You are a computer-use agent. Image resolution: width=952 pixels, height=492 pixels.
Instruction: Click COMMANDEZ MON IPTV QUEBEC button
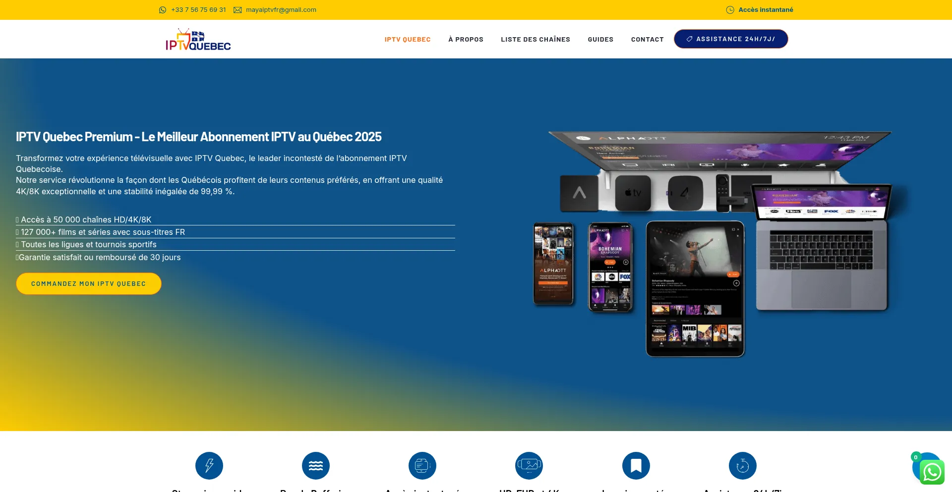[89, 284]
